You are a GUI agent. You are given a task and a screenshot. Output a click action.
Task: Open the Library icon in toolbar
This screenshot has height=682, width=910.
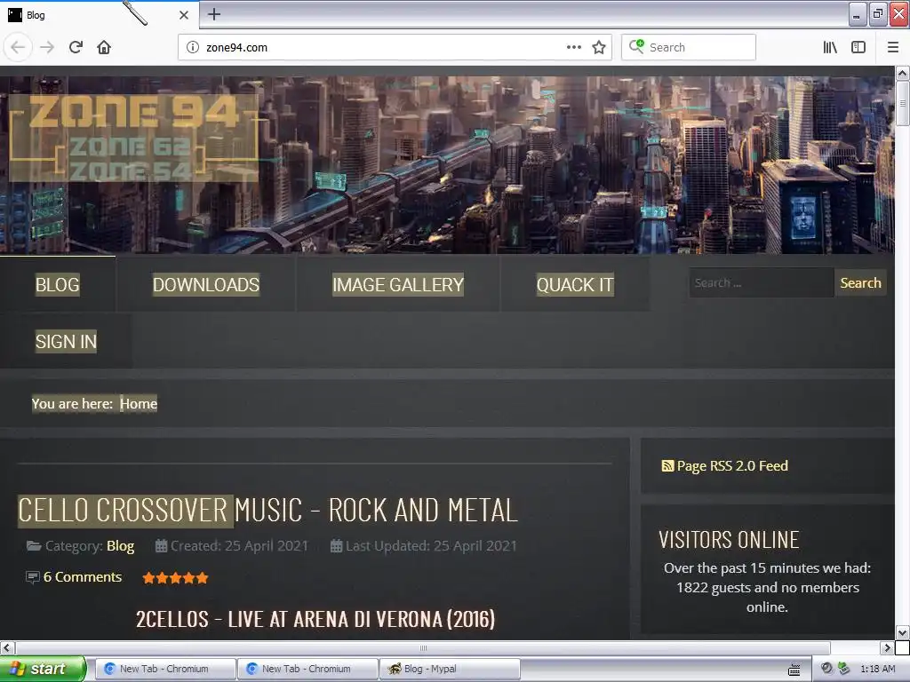click(830, 47)
